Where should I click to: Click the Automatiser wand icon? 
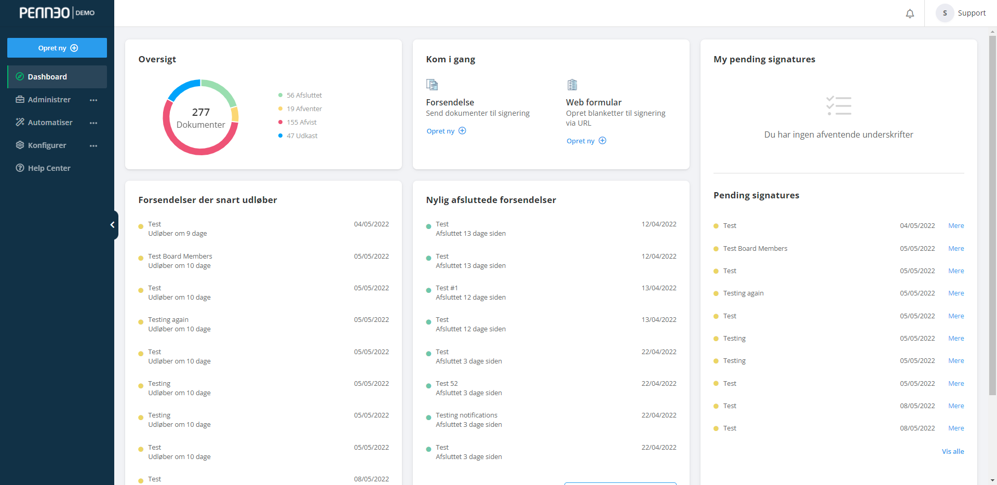click(x=20, y=122)
